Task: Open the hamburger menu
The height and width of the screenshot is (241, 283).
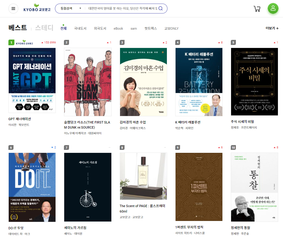Action: coord(14,8)
